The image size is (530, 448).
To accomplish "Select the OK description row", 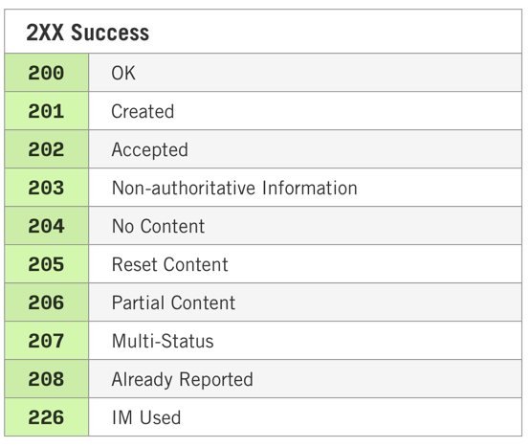I will click(x=305, y=73).
